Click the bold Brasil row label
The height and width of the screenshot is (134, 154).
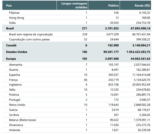pos(10,29)
